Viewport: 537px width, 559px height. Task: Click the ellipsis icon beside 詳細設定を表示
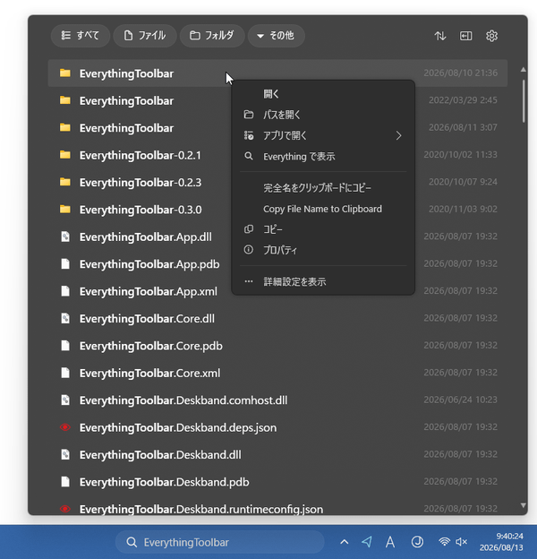[x=249, y=281]
